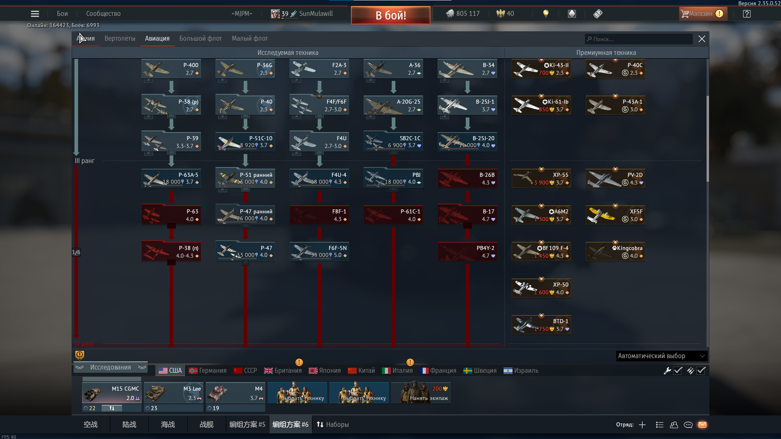Select the XF5F premium aircraft
This screenshot has width=781, height=439.
pyautogui.click(x=615, y=215)
